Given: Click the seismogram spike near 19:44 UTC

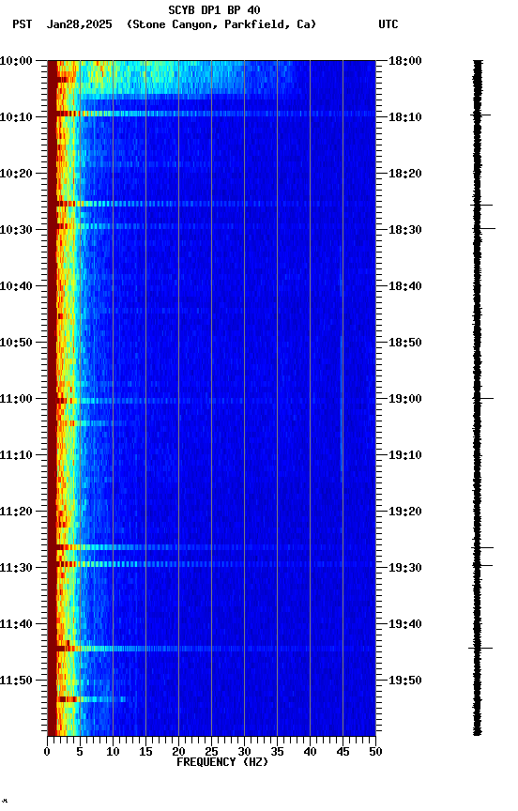Looking at the screenshot, I should click(480, 648).
